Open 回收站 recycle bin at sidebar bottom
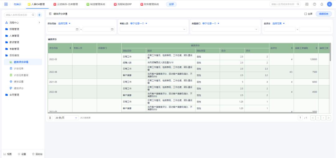This screenshot has width=336, height=158. (x=37, y=154)
